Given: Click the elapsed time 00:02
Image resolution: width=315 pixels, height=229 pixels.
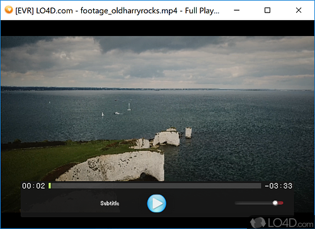Looking at the screenshot, I should pyautogui.click(x=33, y=186).
